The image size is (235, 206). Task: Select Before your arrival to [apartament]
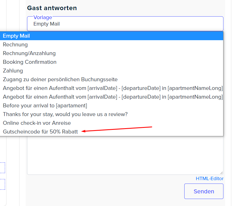pyautogui.click(x=112, y=105)
